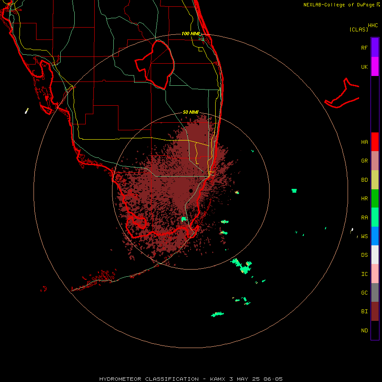Click the HHC product label

point(373,25)
